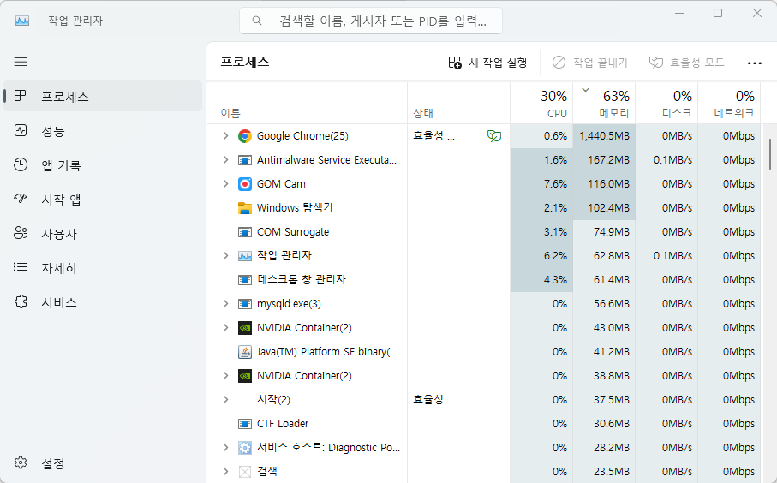Sort by the 네트워크 column header
The image size is (777, 483).
coord(729,103)
